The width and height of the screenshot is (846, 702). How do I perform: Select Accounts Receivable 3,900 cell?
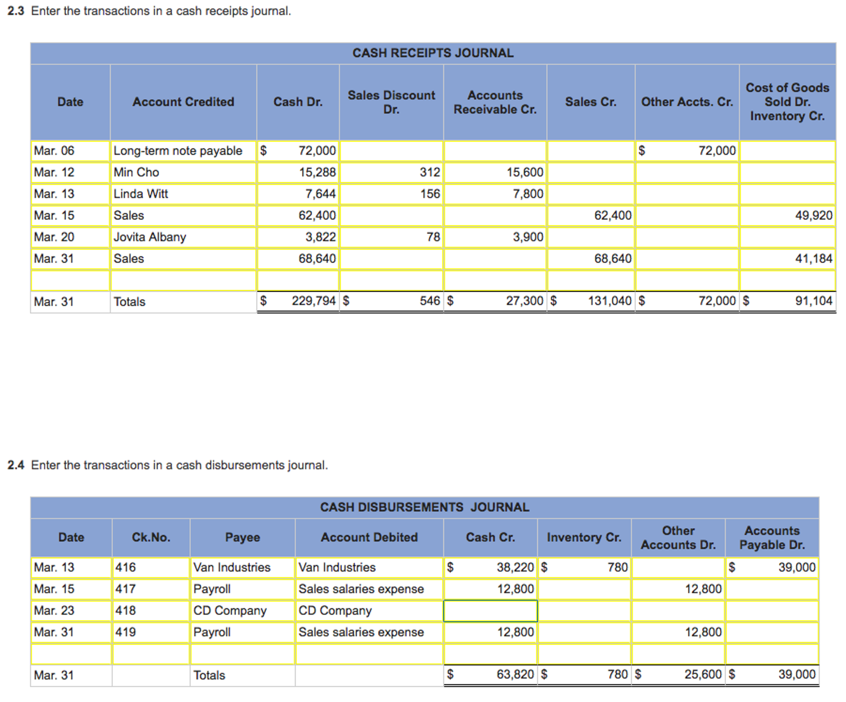pyautogui.click(x=495, y=237)
